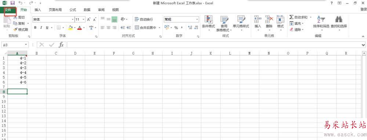Open the File (文件) tab
This screenshot has width=367, height=140.
(8, 10)
